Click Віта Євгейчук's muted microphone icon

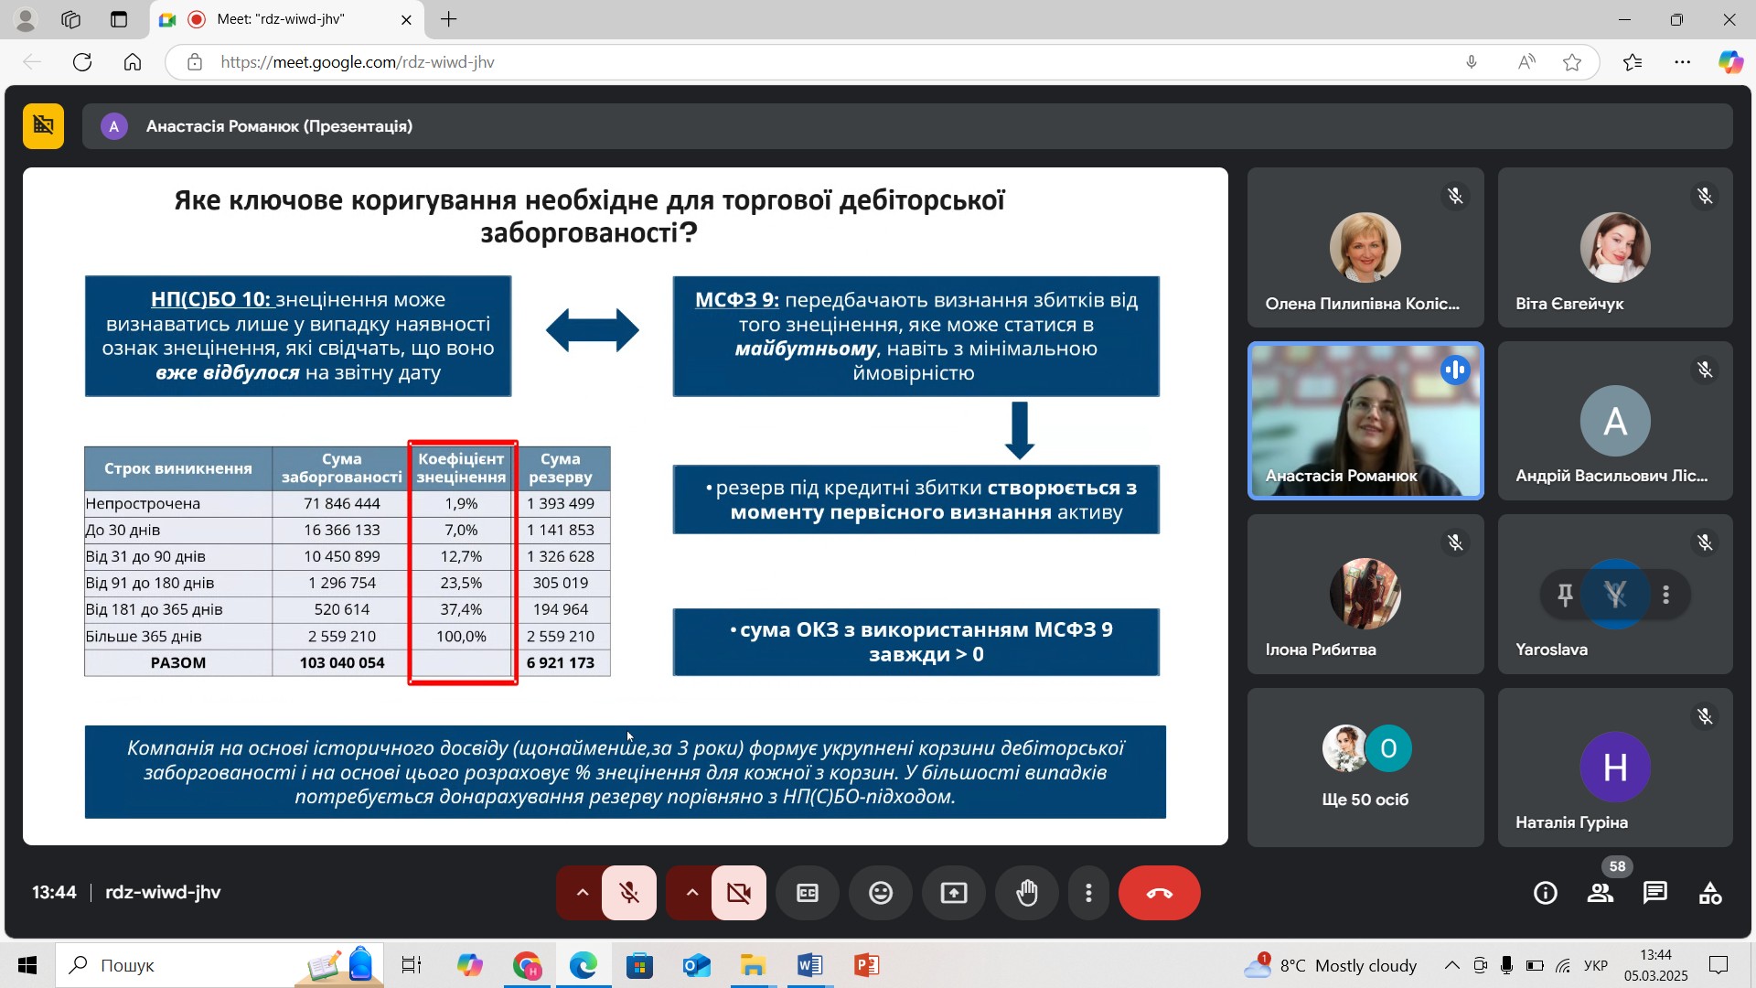1705,196
